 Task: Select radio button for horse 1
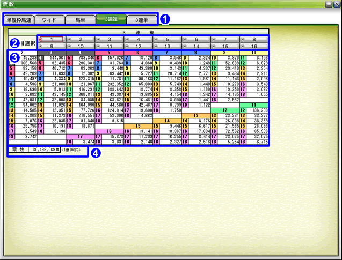click(x=40, y=40)
